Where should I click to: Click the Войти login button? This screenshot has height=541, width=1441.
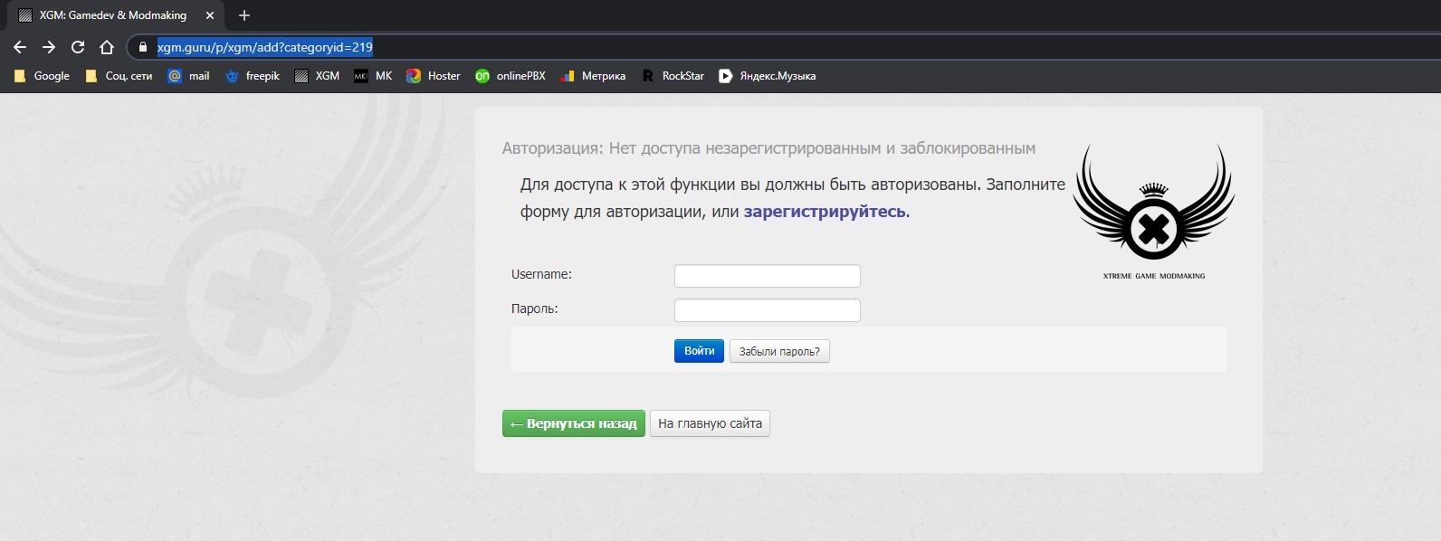(699, 351)
